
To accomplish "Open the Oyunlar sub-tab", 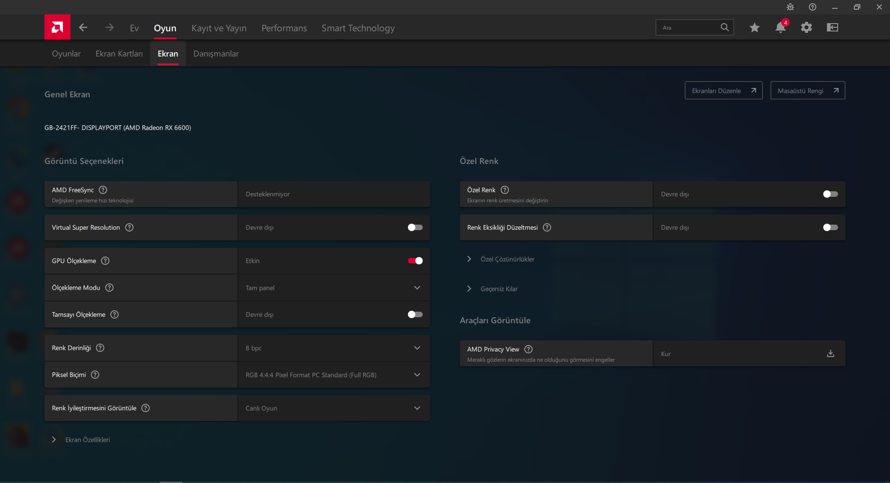I will coord(66,54).
